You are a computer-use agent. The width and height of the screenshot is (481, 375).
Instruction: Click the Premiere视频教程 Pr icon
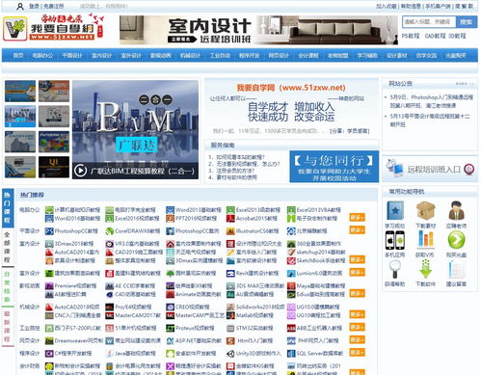[49, 285]
